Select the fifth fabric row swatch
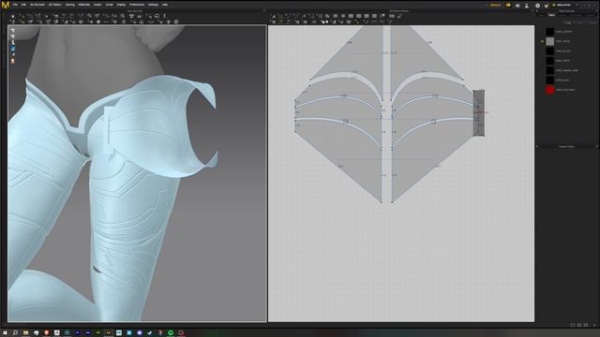 click(x=550, y=70)
